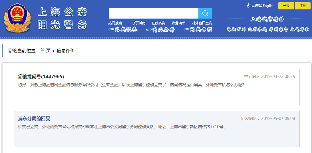This screenshot has height=153, width=312.
Task: Open 无障碍 accessibility mode link
Action: [256, 6]
